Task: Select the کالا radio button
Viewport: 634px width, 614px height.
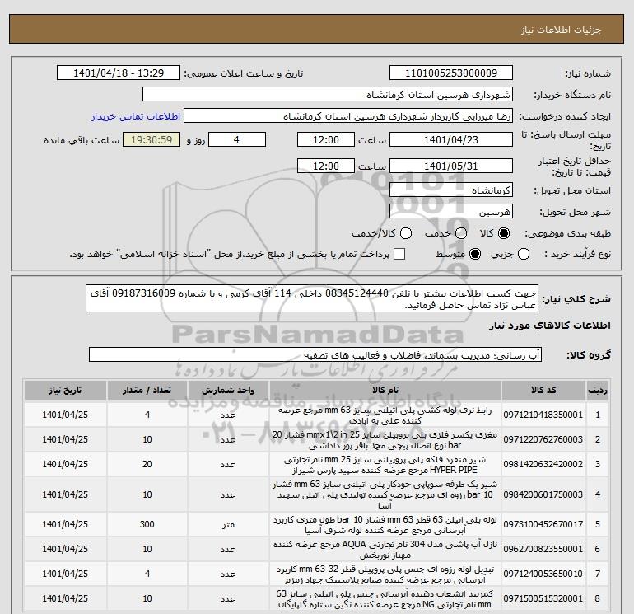Action: coord(504,233)
